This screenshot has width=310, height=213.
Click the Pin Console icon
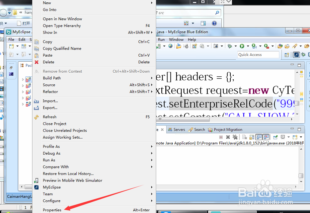[276, 137]
